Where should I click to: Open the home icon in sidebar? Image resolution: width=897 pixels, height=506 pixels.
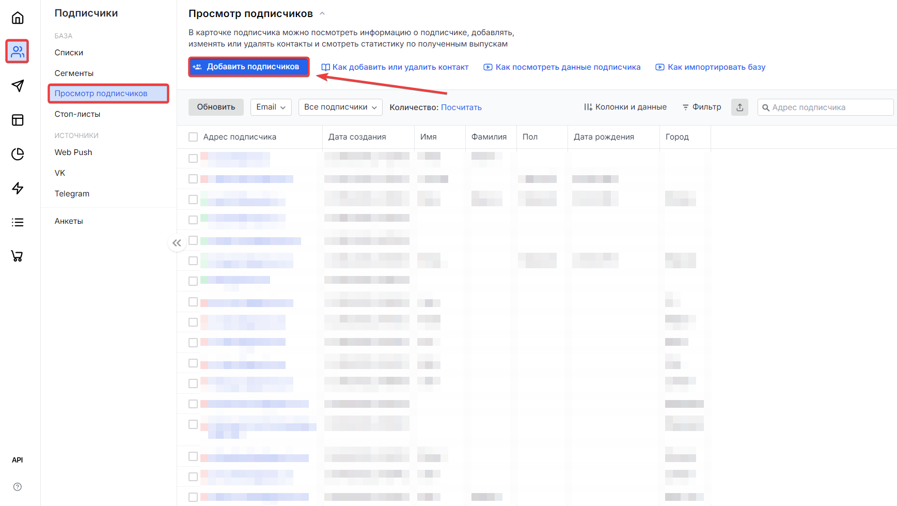[18, 18]
